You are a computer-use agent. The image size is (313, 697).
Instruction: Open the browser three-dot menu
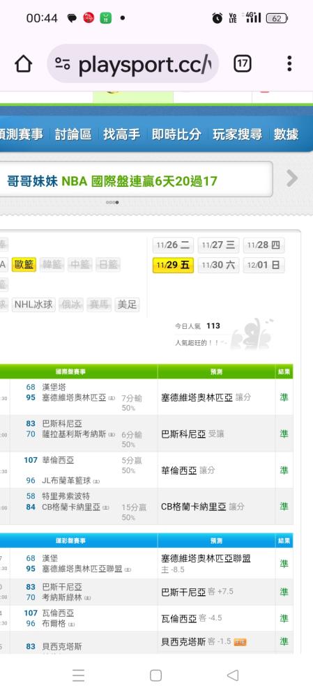289,64
